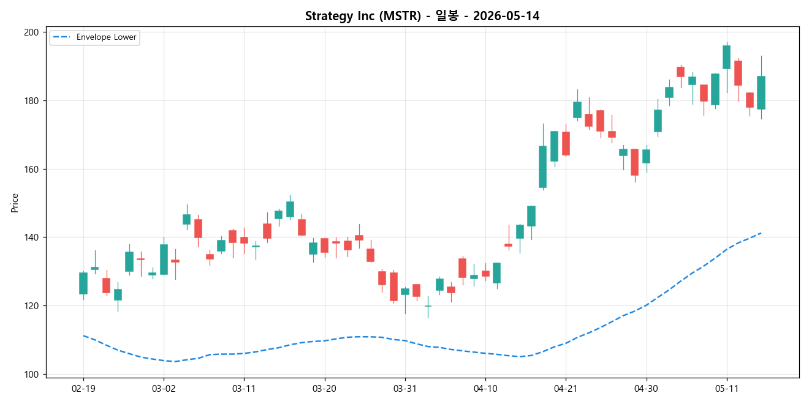This screenshot has height=404, width=809.
Task: Click the tall green candle reaching 196
Action: [x=726, y=57]
